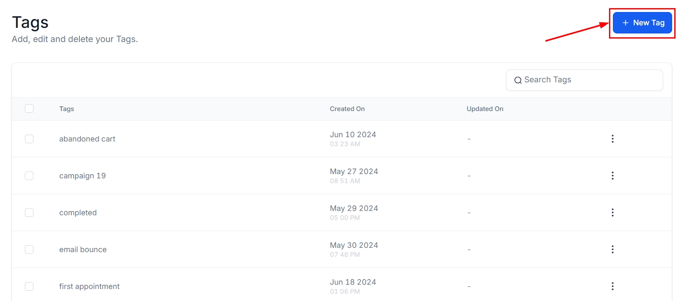
Task: Open three-dot menu for email bounce
Action: click(x=612, y=249)
